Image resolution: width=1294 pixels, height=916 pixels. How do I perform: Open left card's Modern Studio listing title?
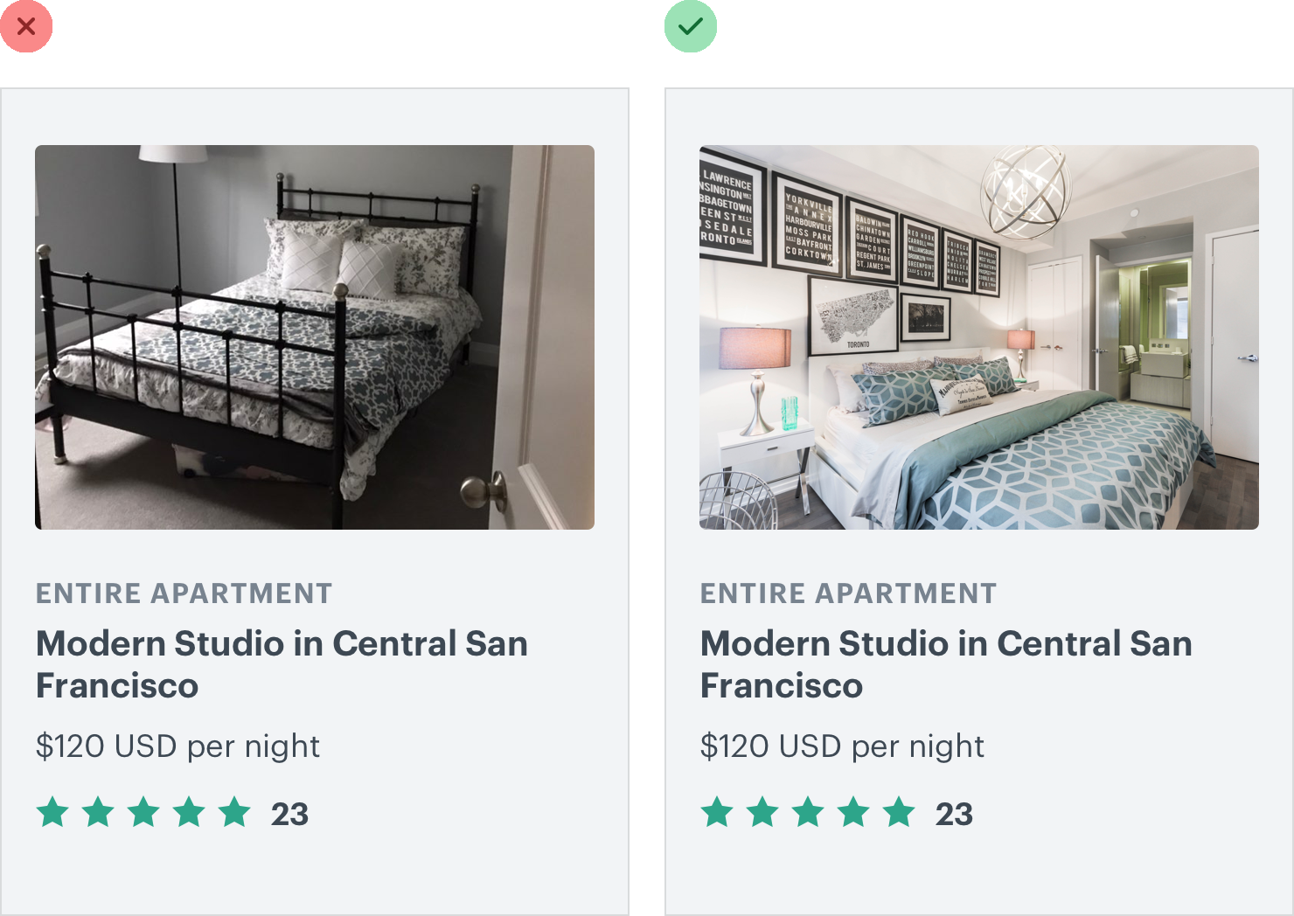coord(282,664)
